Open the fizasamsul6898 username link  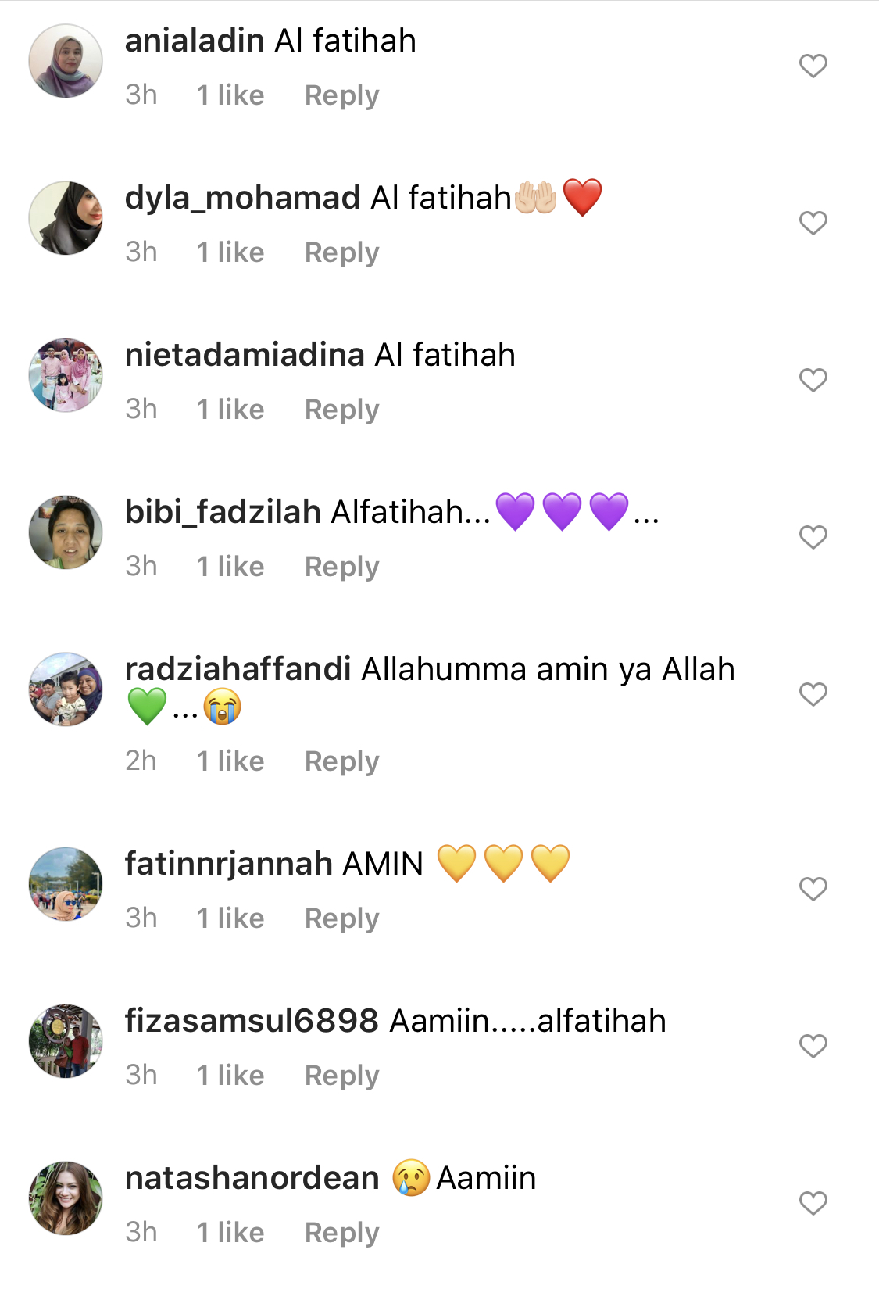[x=252, y=1021]
